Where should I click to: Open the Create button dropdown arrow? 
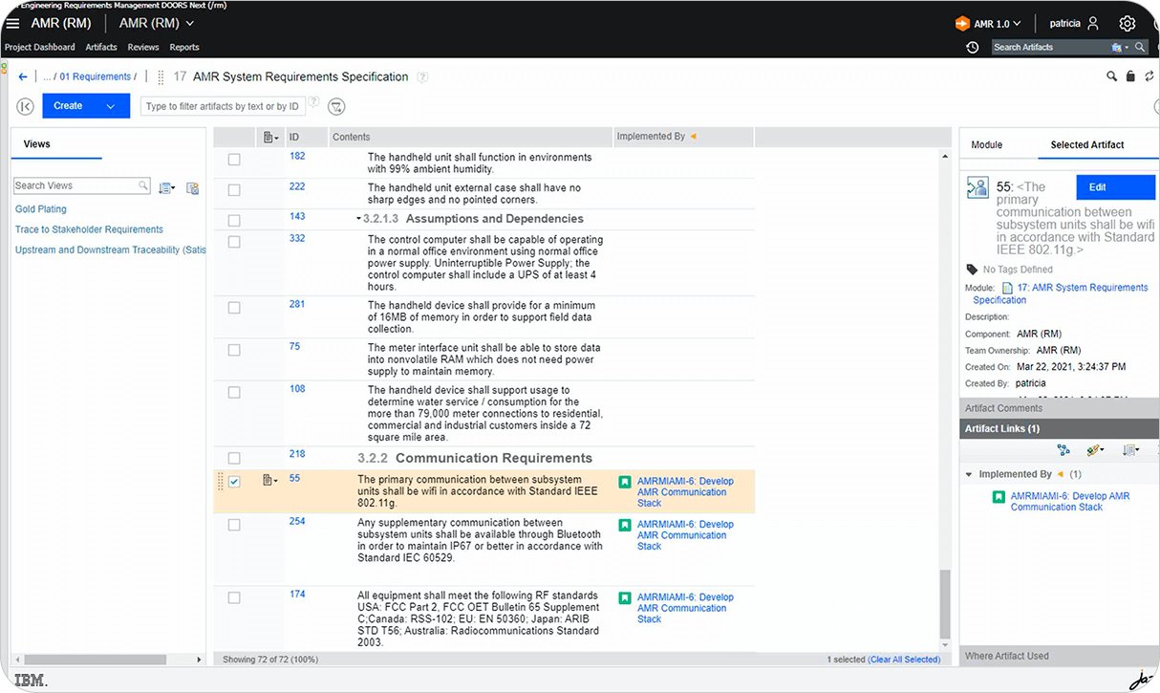coord(111,106)
